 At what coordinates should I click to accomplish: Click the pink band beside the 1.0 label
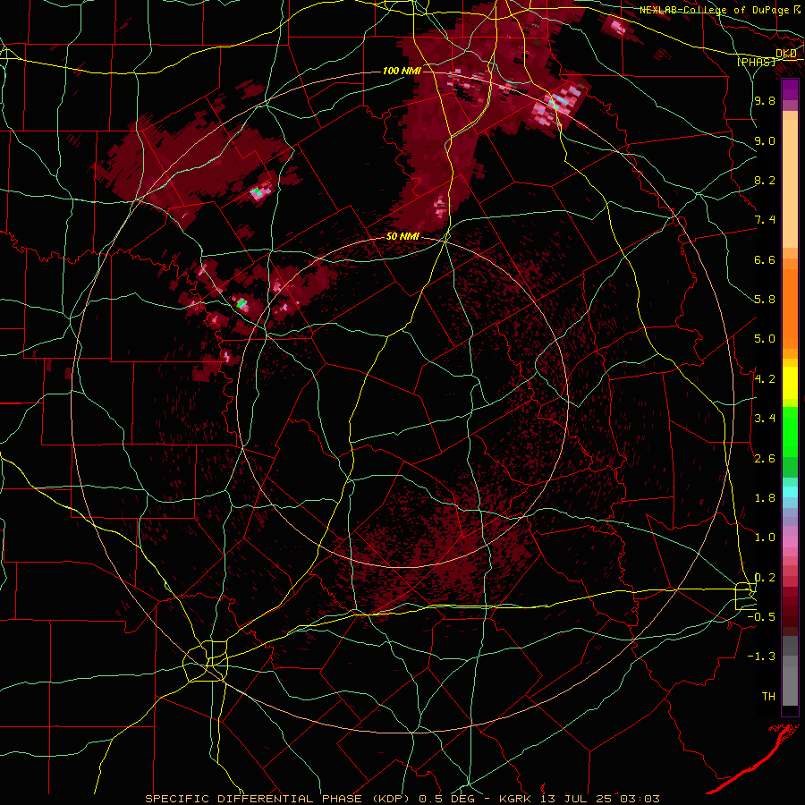pos(790,541)
